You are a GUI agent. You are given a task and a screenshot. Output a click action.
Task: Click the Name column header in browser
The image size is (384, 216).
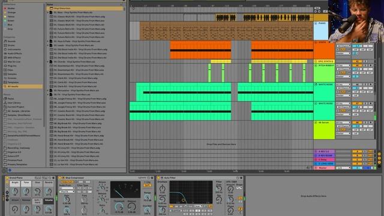pos(50,4)
